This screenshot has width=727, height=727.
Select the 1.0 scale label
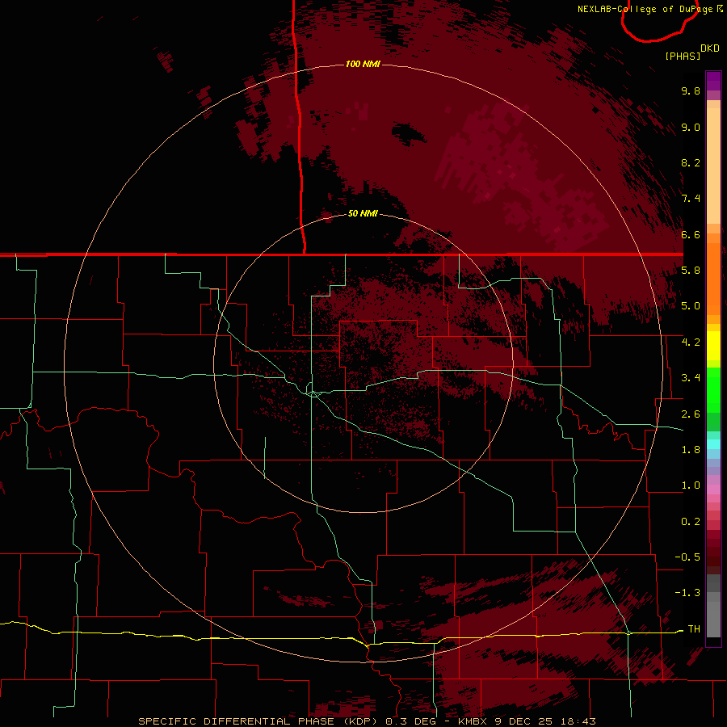[691, 485]
